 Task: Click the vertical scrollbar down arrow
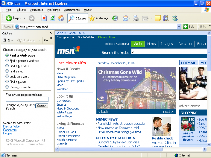click(x=209, y=145)
